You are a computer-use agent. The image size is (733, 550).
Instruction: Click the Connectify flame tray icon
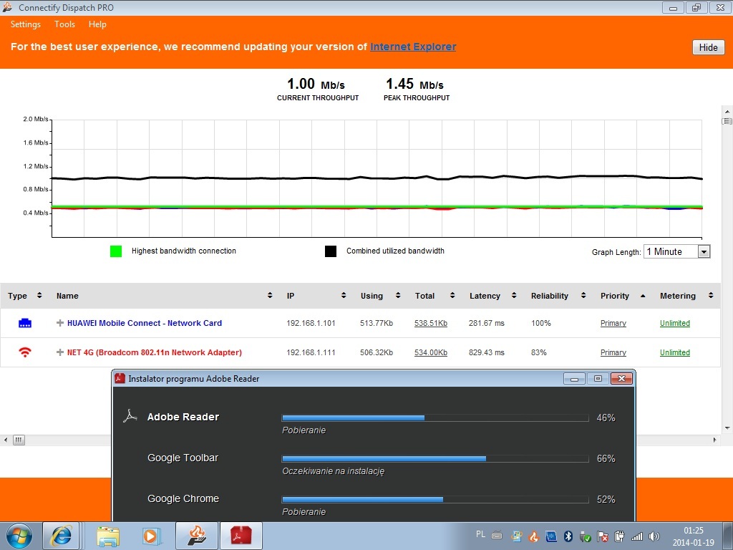pos(533,536)
